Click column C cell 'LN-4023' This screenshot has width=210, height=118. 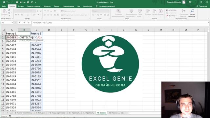click(x=36, y=100)
